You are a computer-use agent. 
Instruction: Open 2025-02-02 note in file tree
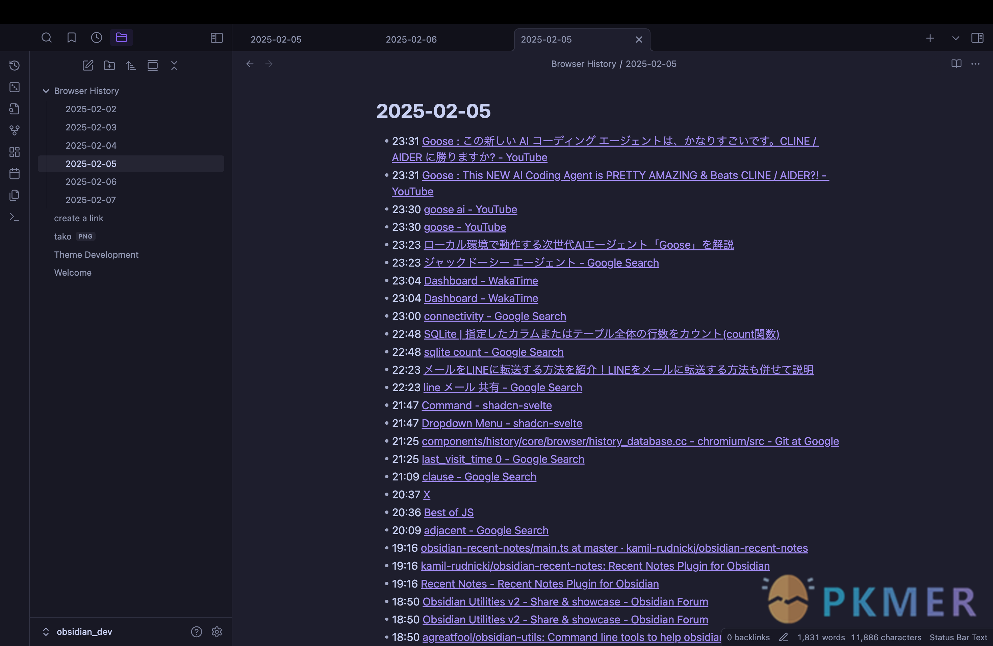click(x=131, y=109)
